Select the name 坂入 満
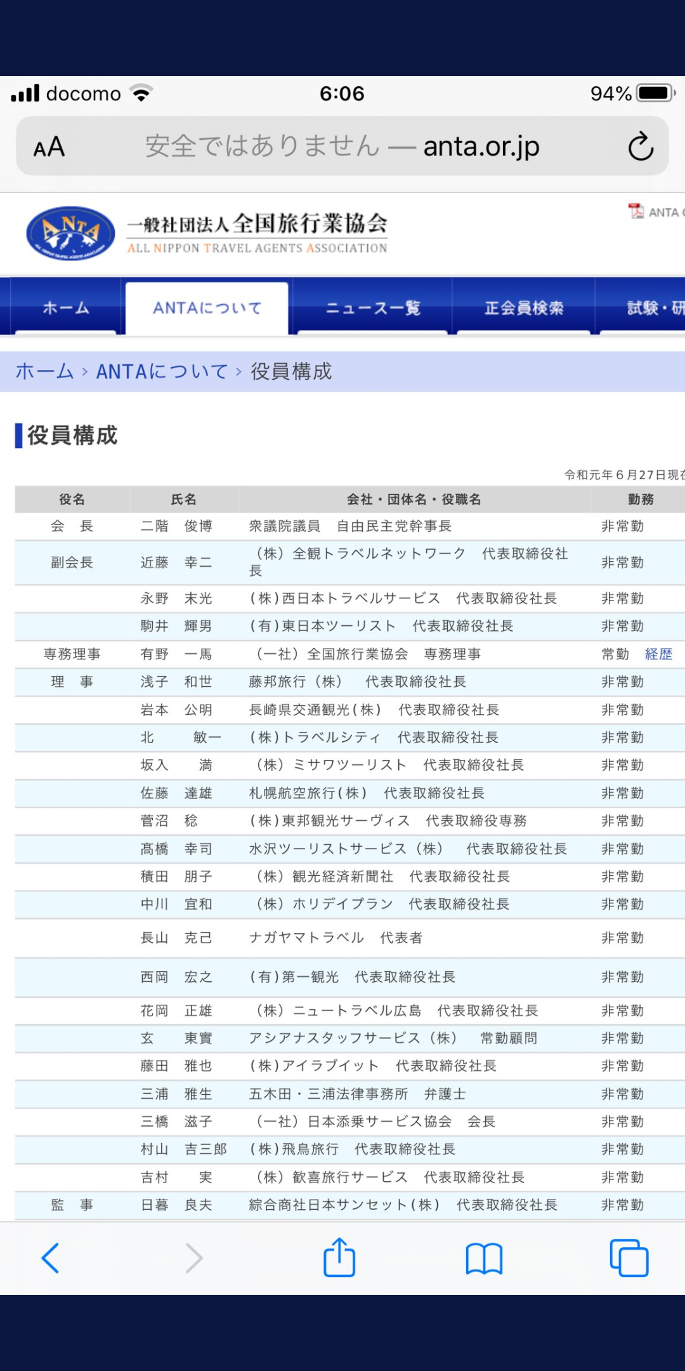 [176, 765]
